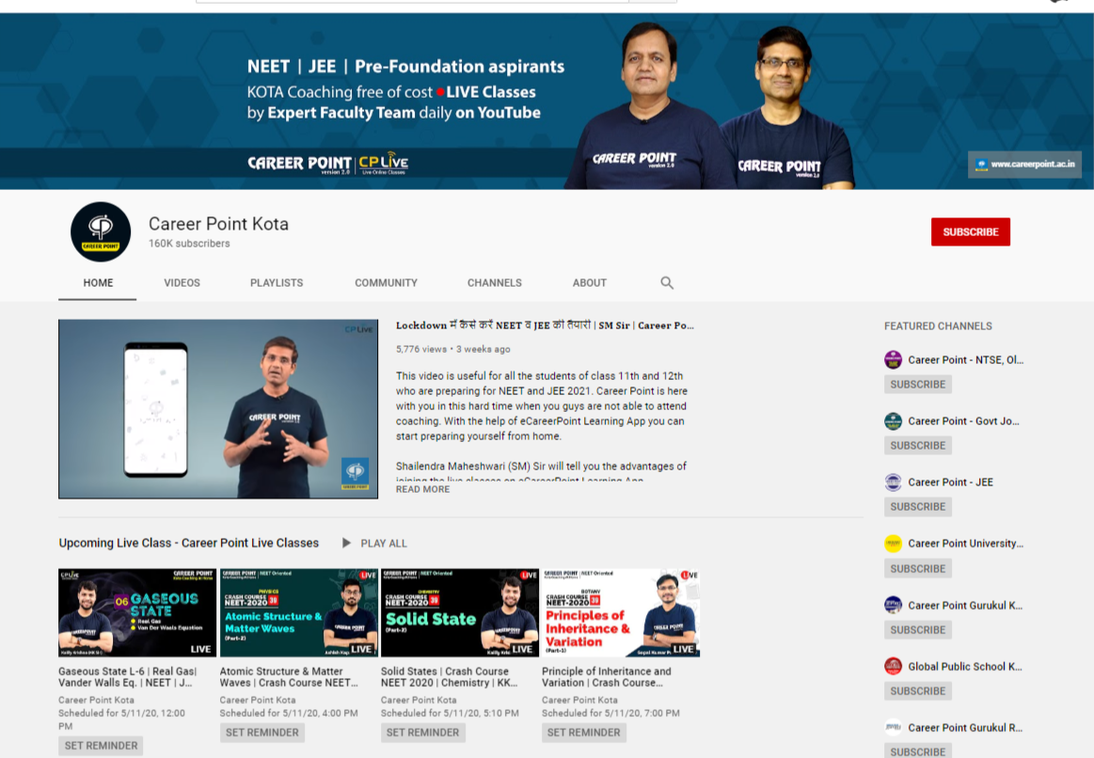Set reminder for Principle of Inheritance class

pyautogui.click(x=584, y=733)
